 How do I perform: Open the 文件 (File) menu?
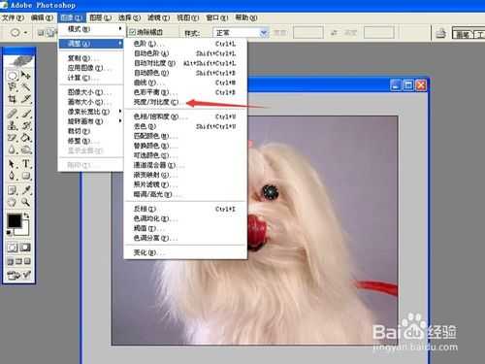click(13, 17)
